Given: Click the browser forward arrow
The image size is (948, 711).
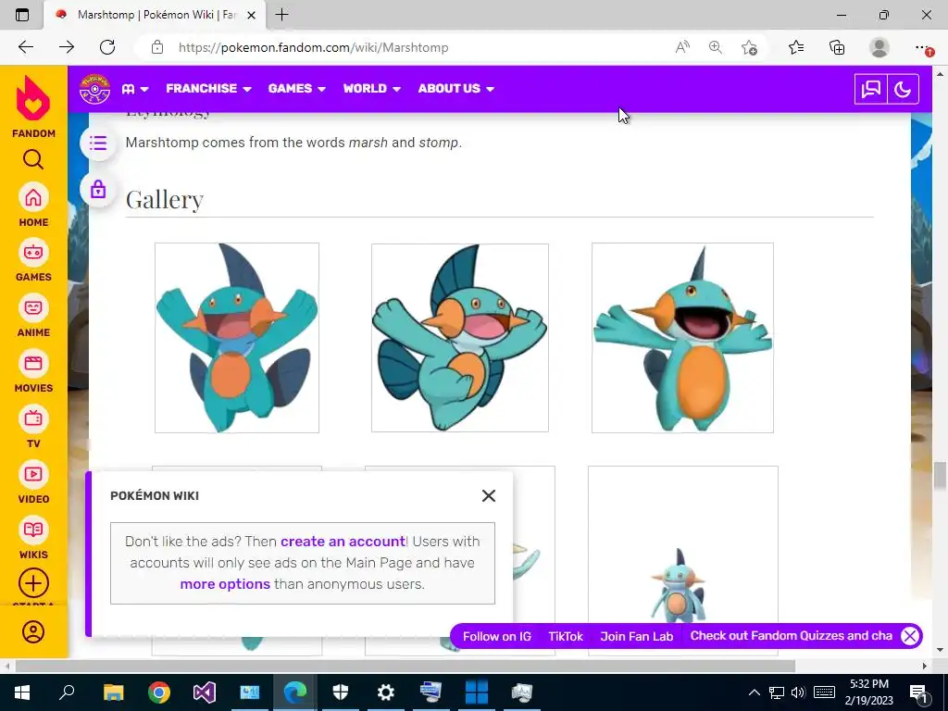Looking at the screenshot, I should point(67,47).
